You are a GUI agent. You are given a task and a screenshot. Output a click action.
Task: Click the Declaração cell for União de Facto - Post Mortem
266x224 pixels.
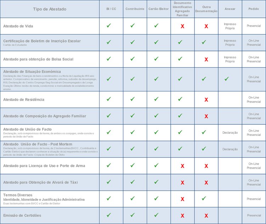tap(230, 149)
